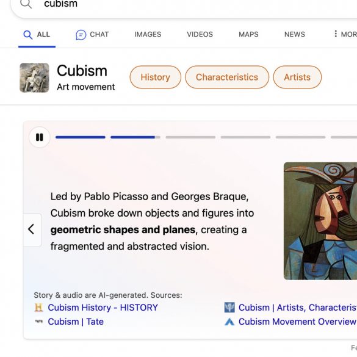Click the History pill button
357x357 pixels.
point(156,77)
